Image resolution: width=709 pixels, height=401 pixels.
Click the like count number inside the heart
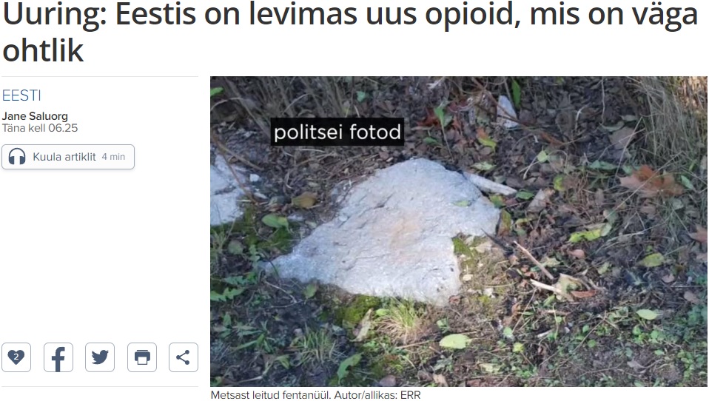[x=16, y=357]
